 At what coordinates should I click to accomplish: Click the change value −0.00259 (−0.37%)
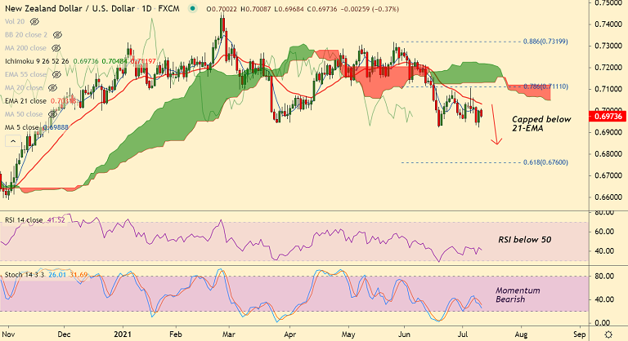click(370, 9)
